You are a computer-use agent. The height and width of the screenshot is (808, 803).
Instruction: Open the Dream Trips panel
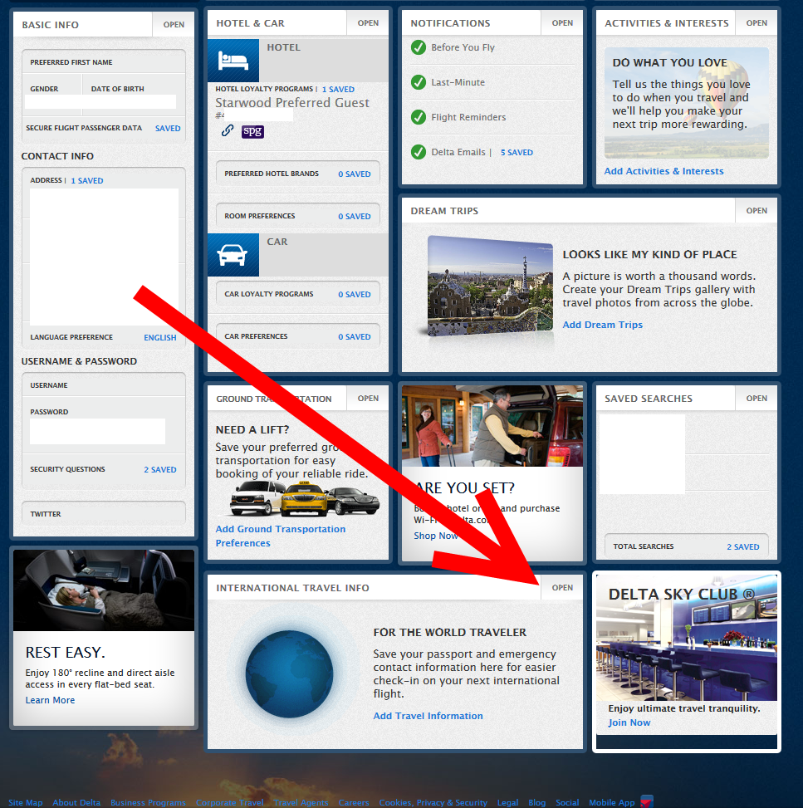pos(756,211)
